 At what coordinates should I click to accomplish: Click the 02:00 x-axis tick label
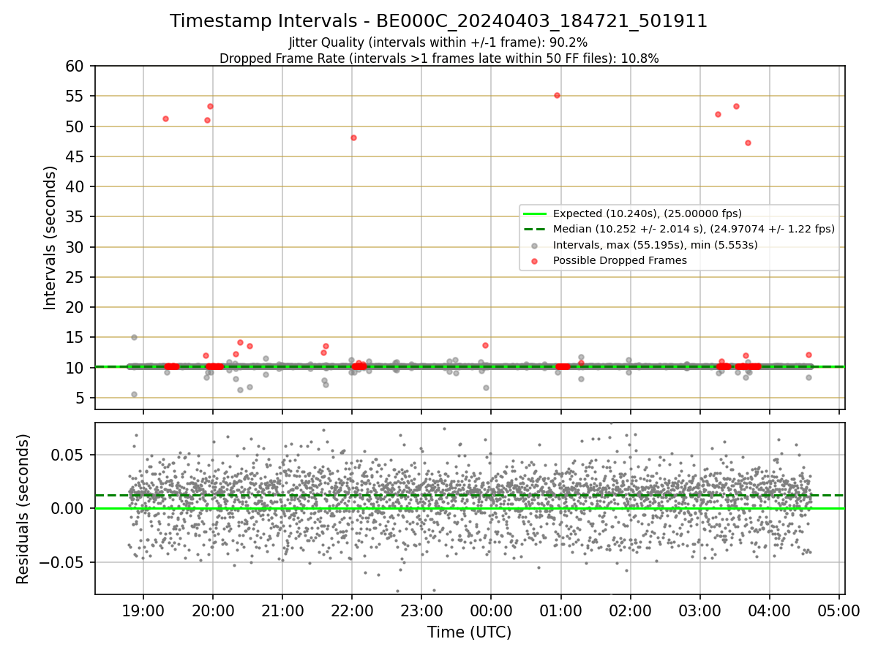coord(630,610)
